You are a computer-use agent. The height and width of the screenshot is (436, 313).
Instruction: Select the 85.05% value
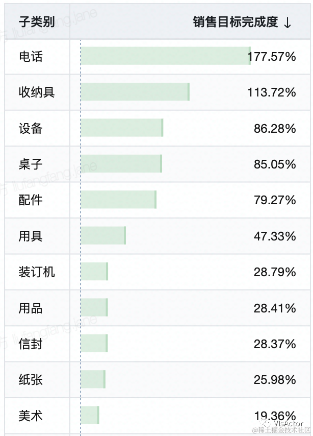click(x=275, y=164)
